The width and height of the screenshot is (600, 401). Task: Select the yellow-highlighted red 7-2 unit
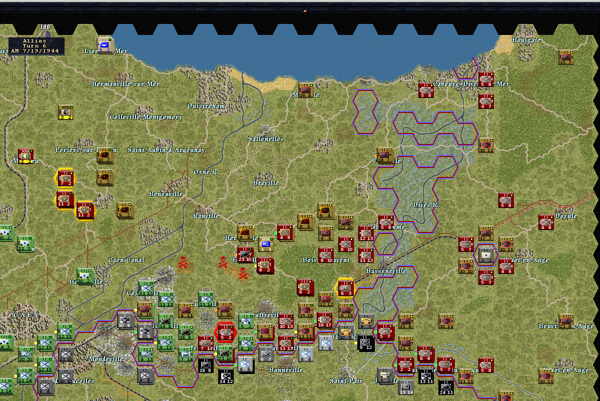pyautogui.click(x=66, y=178)
